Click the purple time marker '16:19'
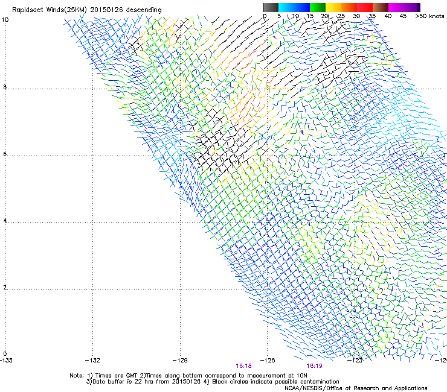 [315, 366]
